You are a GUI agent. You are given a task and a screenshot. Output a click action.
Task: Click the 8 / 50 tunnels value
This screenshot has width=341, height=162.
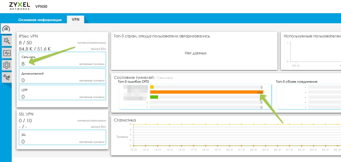coord(25,43)
